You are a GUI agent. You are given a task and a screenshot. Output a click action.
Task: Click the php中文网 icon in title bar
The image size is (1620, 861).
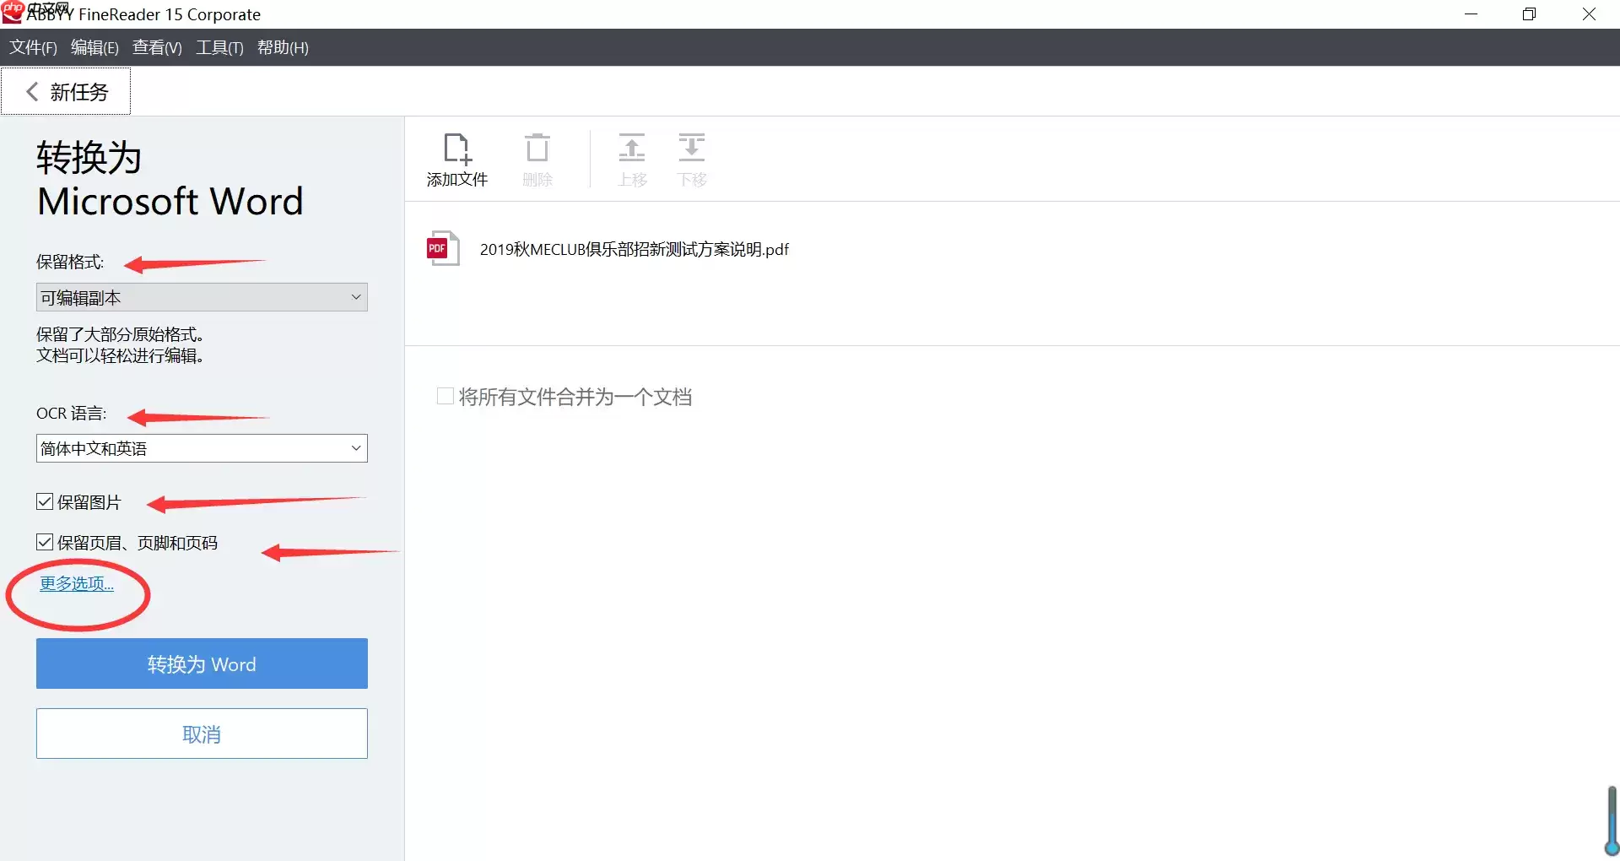(11, 14)
